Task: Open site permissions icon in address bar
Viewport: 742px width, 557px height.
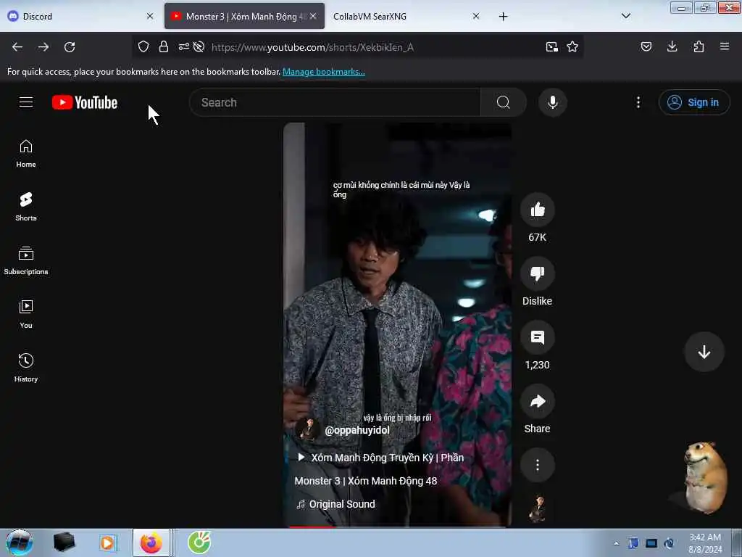Action: pos(183,46)
